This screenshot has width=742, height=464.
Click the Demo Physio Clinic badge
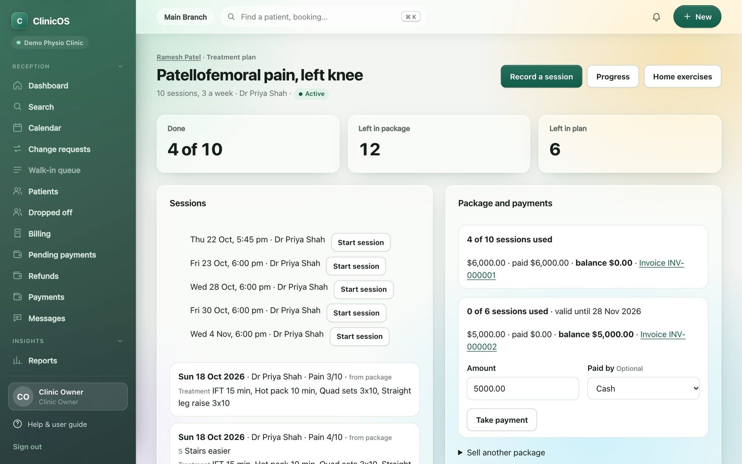[50, 43]
